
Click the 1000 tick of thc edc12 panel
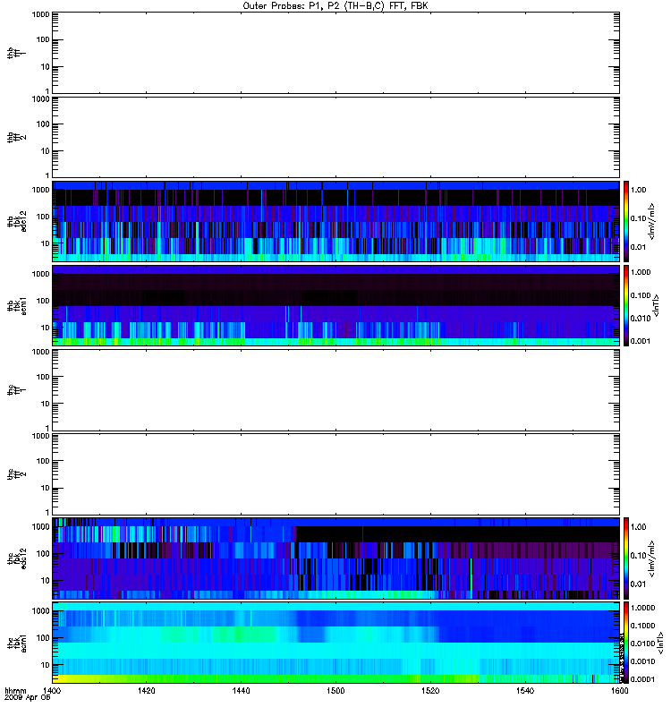tap(40, 527)
